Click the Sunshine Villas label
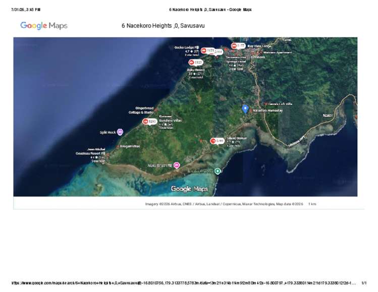Image resolution: width=378 pixels, height=292 pixels. [171, 120]
